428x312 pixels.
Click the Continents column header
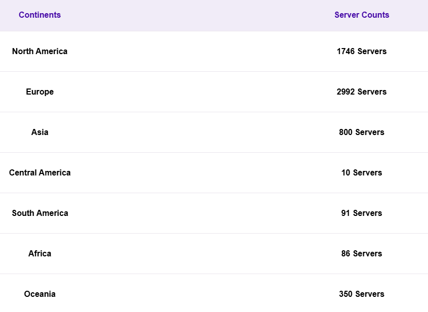(40, 15)
